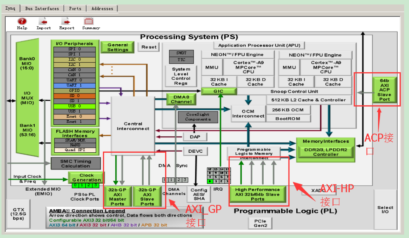Open the Clock Generation block
409x238 pixels.
tap(86, 177)
